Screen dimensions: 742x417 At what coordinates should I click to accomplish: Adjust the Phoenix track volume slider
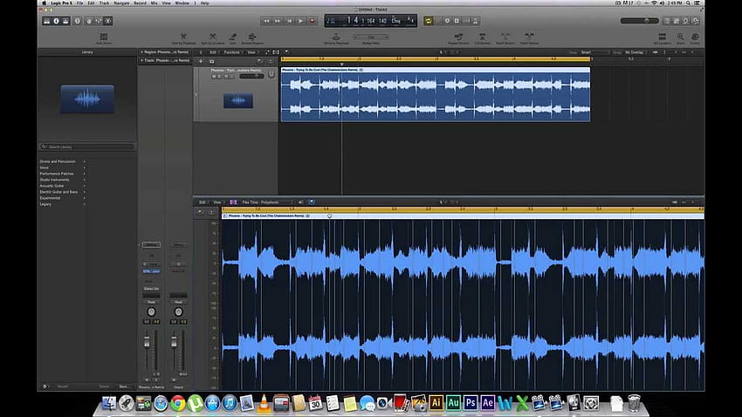pyautogui.click(x=251, y=76)
